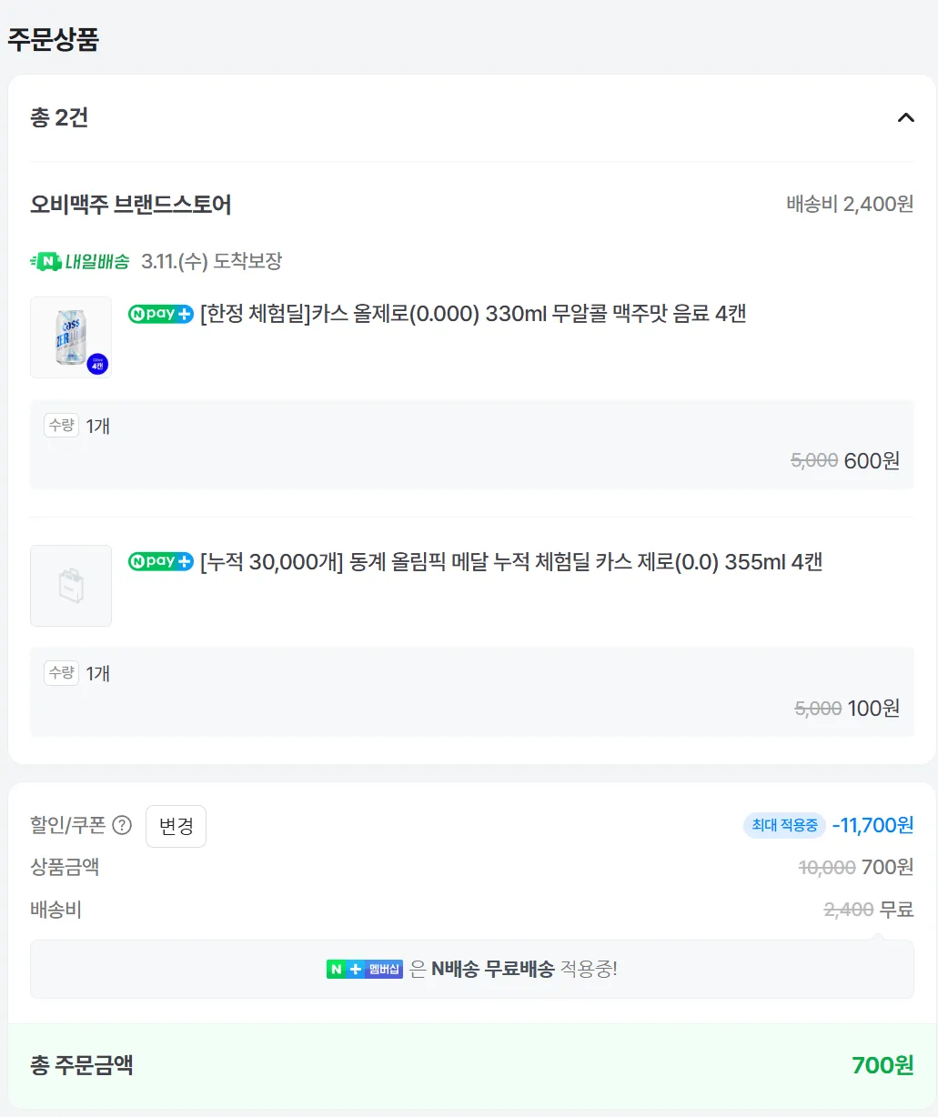
Task: Click the Npay plus badge on 카스 올제로
Action: click(x=161, y=314)
